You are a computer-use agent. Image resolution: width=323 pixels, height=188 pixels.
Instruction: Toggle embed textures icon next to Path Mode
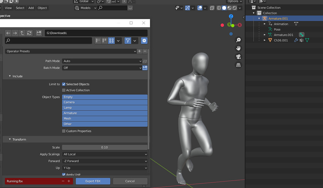click(145, 61)
